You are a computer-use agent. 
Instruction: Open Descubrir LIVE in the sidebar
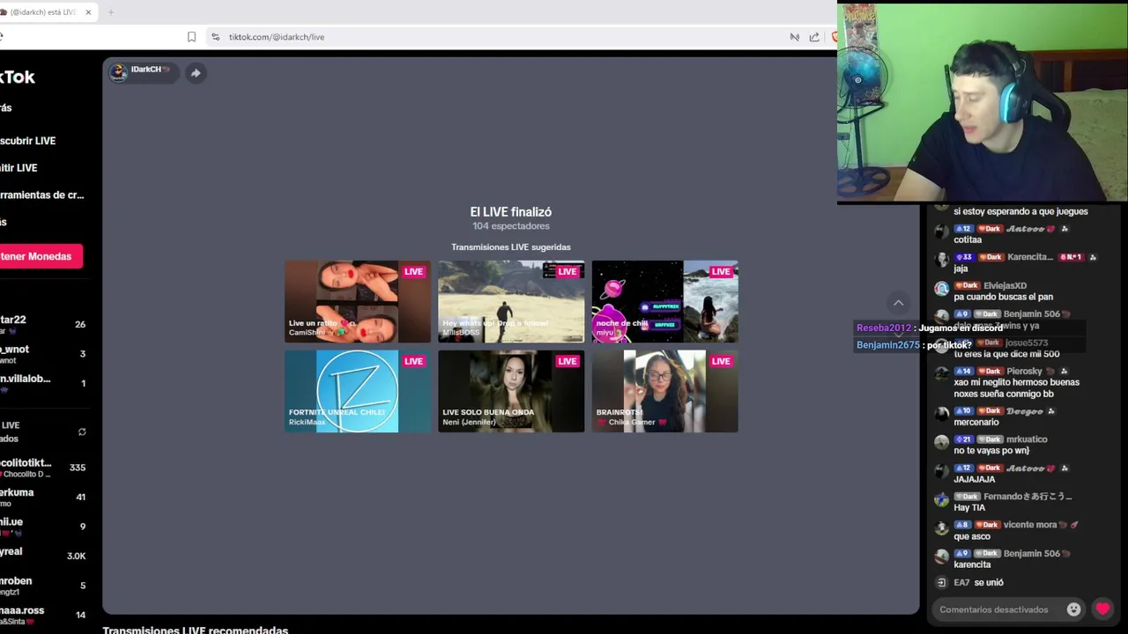pyautogui.click(x=27, y=141)
